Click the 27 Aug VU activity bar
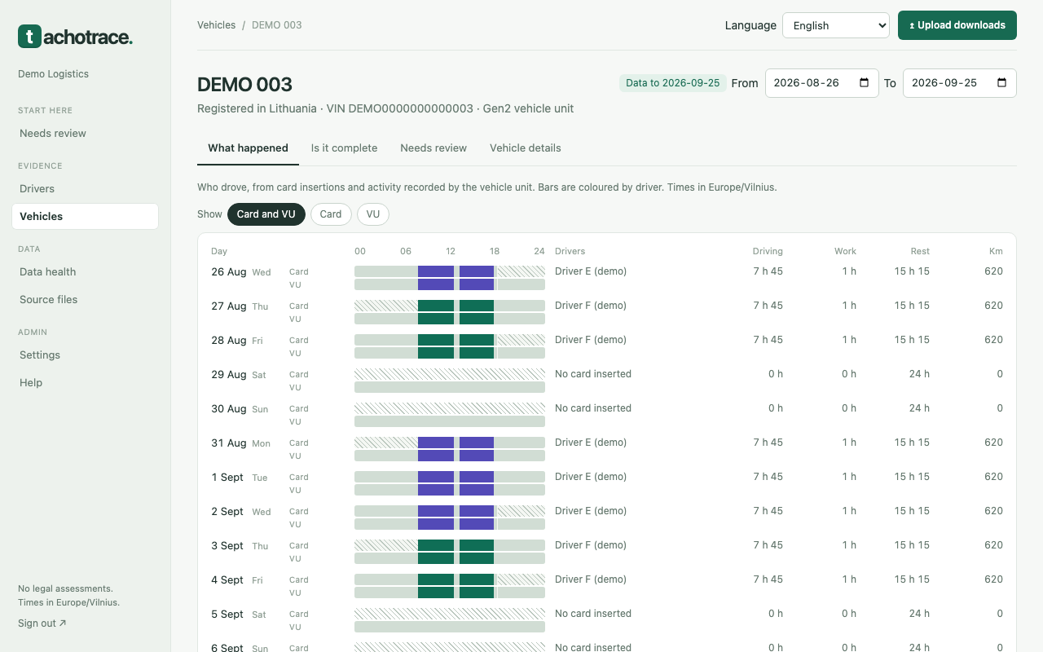 450,319
